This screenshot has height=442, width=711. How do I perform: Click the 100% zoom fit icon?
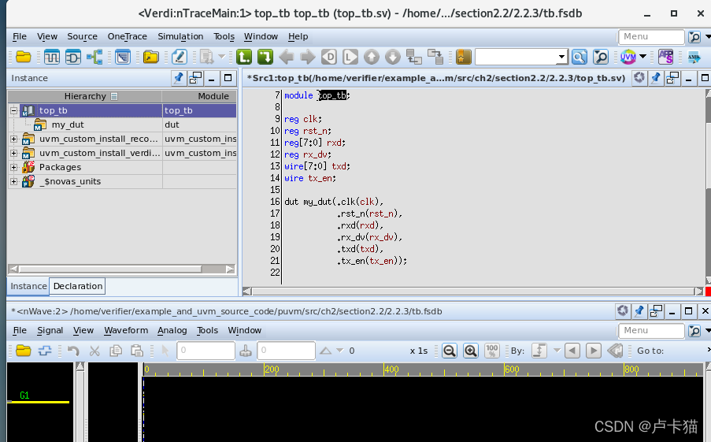click(492, 351)
